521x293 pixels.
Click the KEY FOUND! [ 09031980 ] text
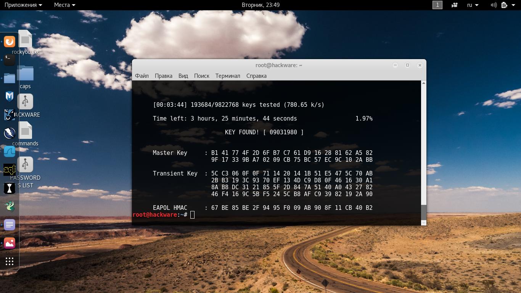click(264, 132)
